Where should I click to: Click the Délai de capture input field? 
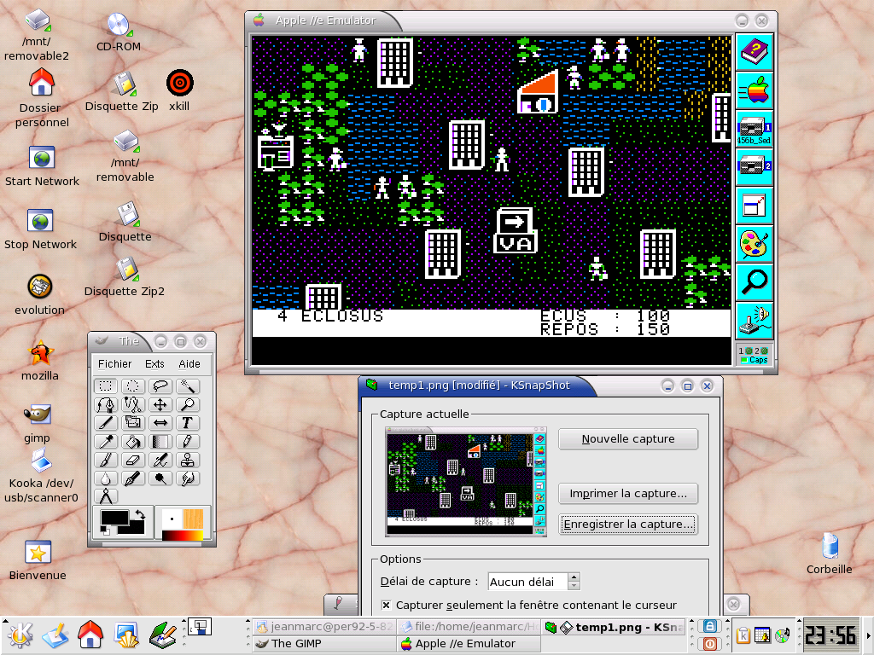(x=527, y=582)
